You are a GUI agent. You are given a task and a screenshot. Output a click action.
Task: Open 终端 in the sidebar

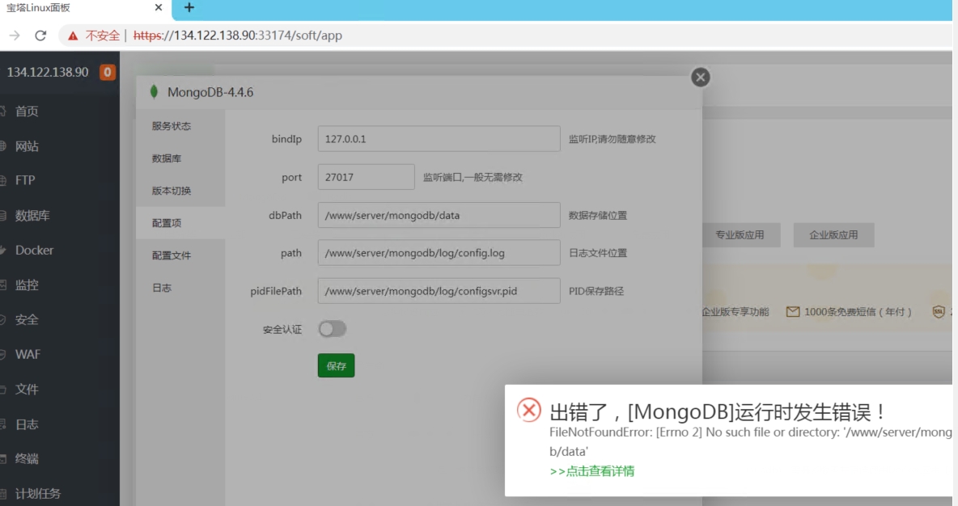tap(26, 459)
